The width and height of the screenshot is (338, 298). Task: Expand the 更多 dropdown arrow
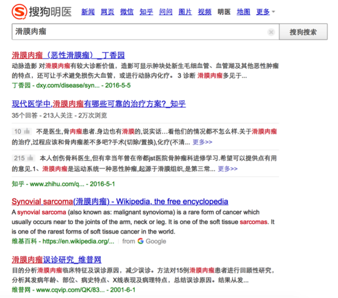[273, 12]
